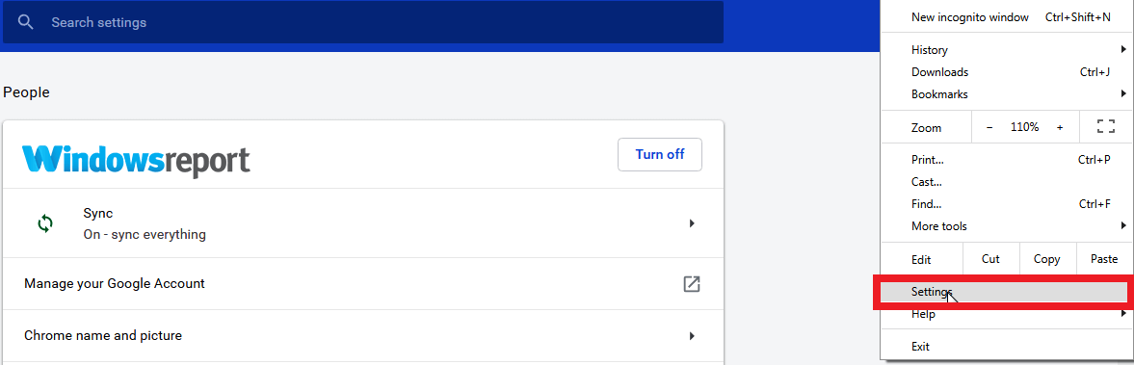
Task: Click Paste in the Edit row
Action: (1104, 259)
